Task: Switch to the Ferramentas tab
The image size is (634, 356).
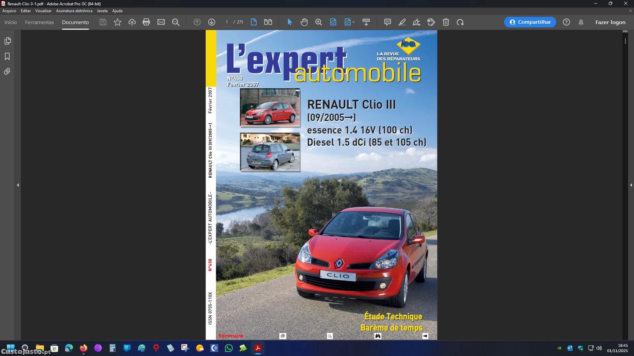Action: point(39,22)
